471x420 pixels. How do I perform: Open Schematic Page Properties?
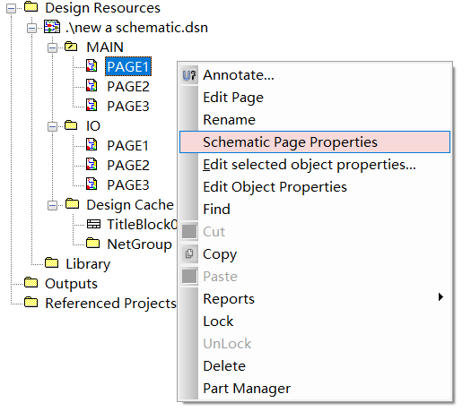click(x=315, y=141)
